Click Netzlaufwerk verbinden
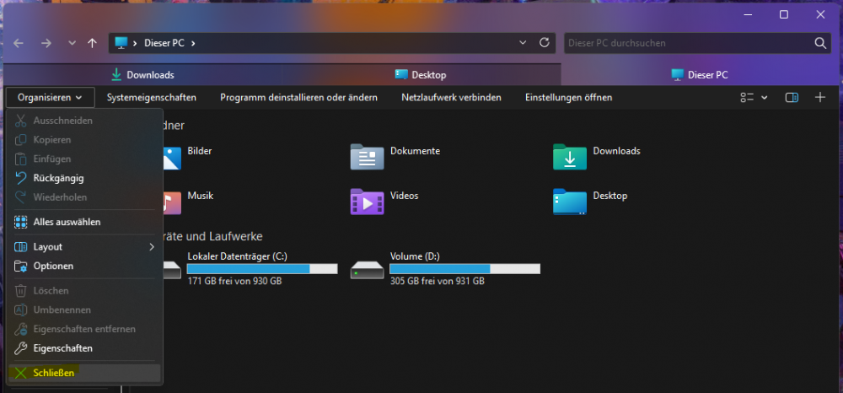Screen dimensions: 843x393 [x=452, y=97]
